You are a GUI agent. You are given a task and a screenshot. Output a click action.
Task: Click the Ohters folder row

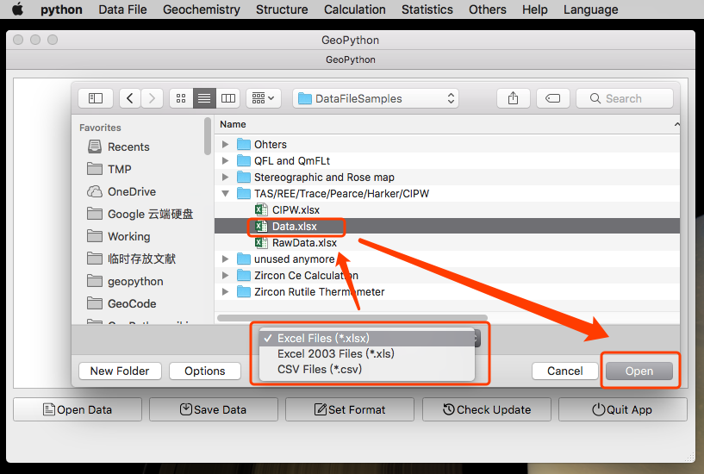[x=447, y=144]
